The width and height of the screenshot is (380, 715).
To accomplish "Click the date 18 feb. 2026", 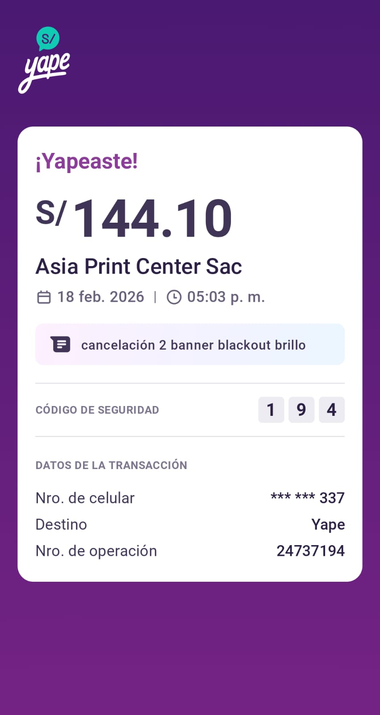I will point(100,297).
